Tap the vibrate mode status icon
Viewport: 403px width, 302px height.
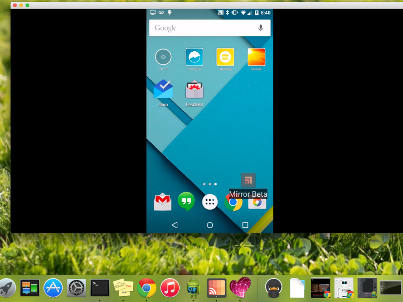235,13
